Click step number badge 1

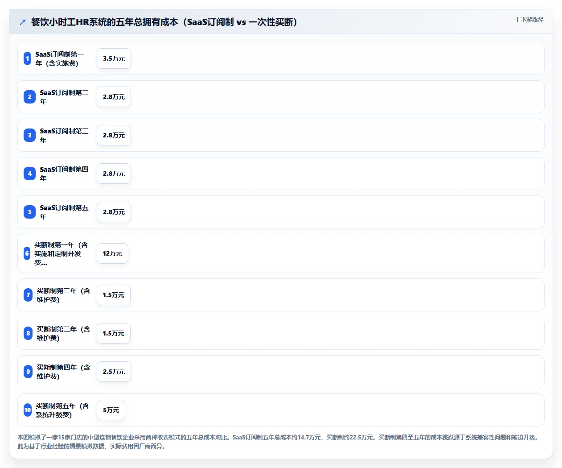point(28,58)
